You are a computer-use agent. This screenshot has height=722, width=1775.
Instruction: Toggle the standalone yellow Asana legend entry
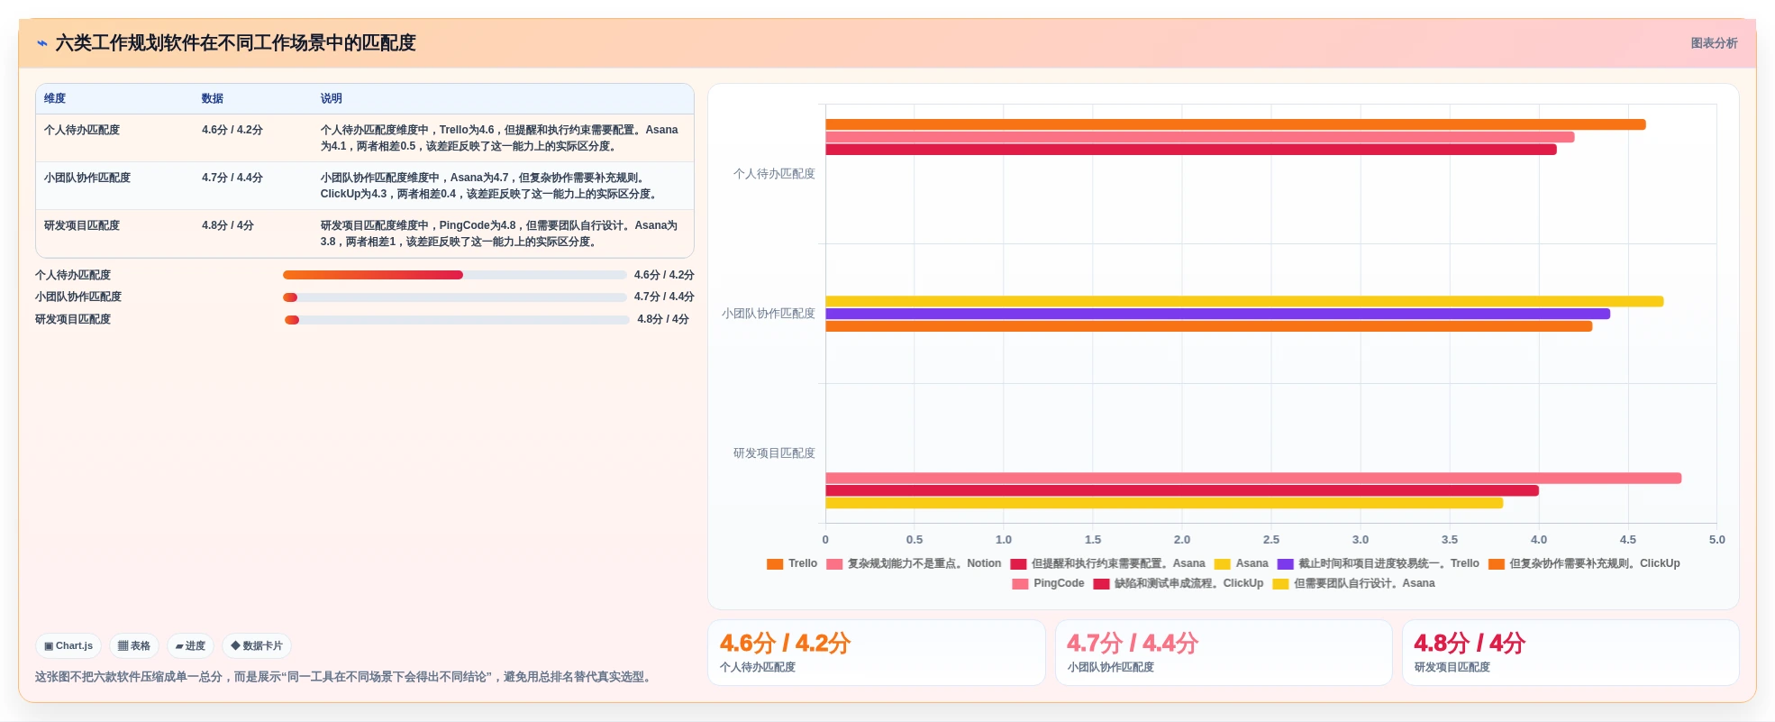(1242, 563)
